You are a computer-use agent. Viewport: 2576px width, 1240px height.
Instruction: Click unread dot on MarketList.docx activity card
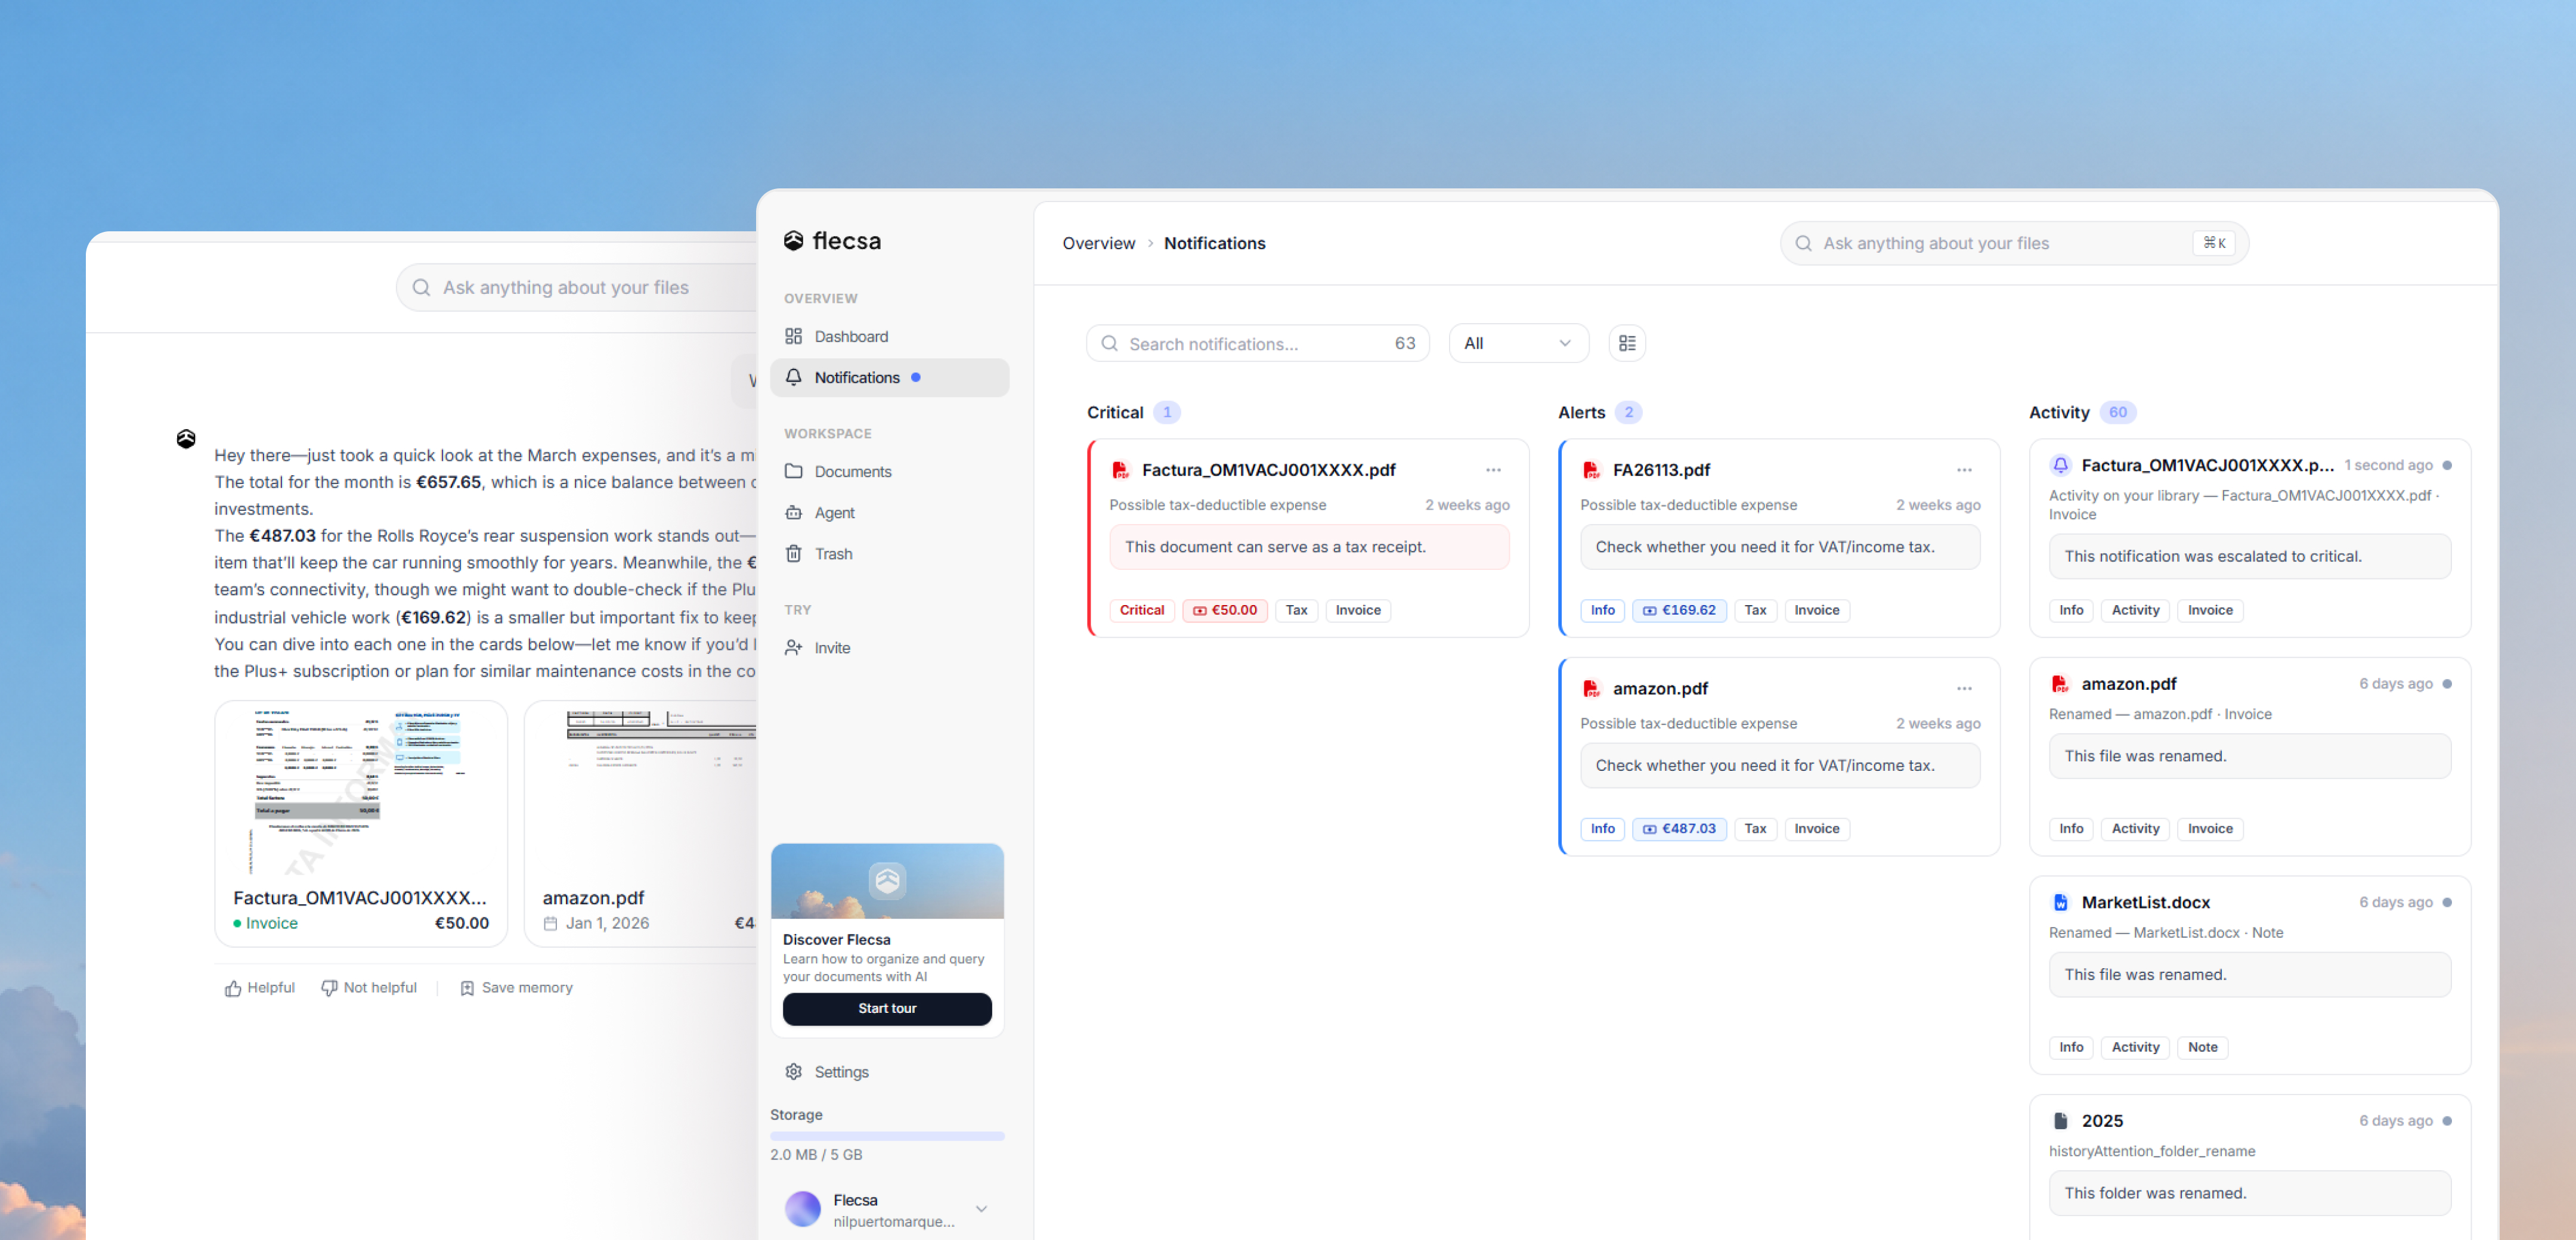(x=2446, y=902)
